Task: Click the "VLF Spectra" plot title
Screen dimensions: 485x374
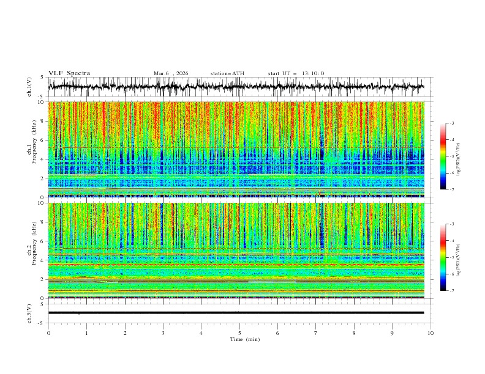Action: pyautogui.click(x=69, y=73)
